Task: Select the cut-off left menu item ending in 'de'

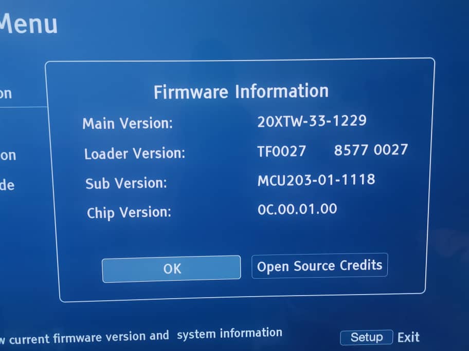Action: pyautogui.click(x=7, y=185)
